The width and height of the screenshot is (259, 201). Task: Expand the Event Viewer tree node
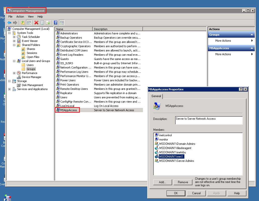tap(14, 41)
